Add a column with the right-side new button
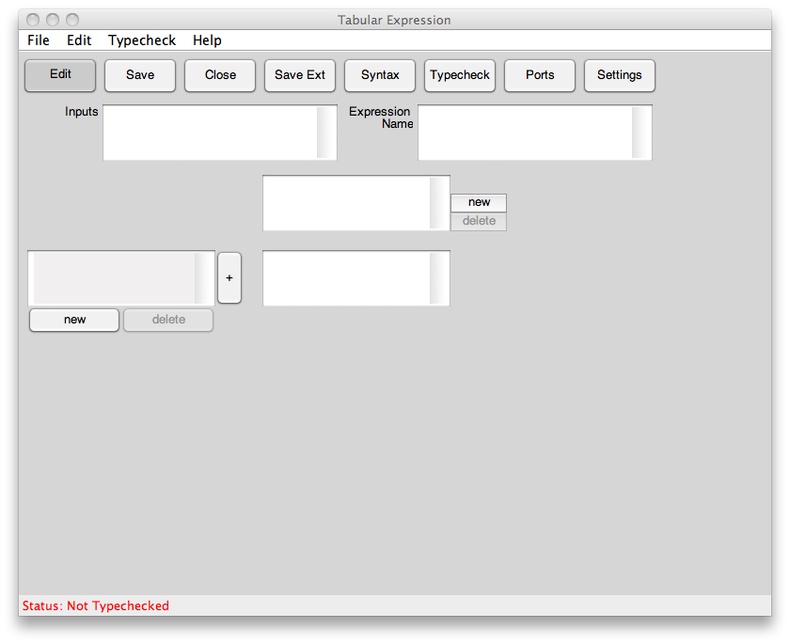This screenshot has height=644, width=790. tap(479, 202)
